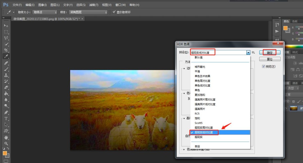303x163 pixels.
Task: Click the toolbox foreground color swatch
Action: coord(5,153)
